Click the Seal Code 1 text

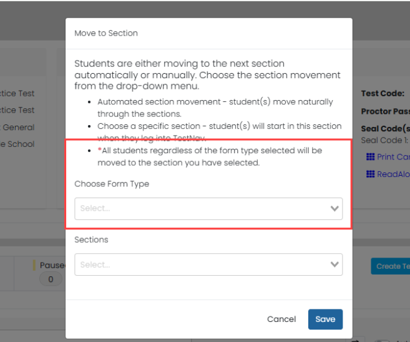point(384,141)
